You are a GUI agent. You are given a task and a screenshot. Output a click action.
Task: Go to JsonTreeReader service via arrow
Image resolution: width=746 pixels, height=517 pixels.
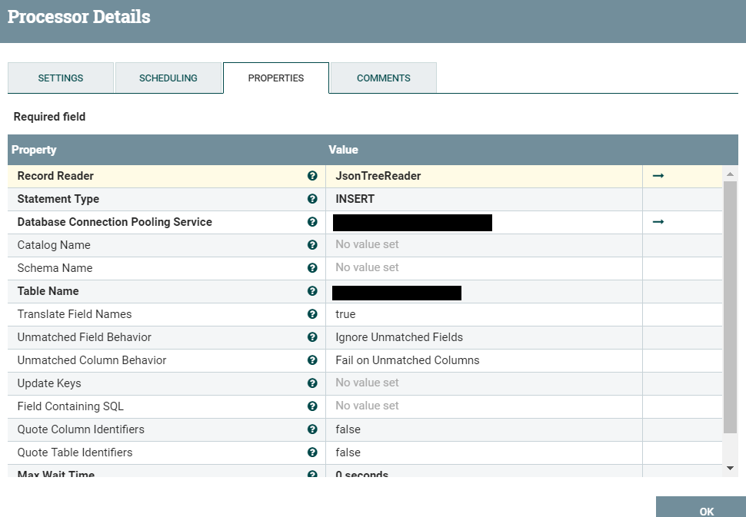tap(658, 176)
